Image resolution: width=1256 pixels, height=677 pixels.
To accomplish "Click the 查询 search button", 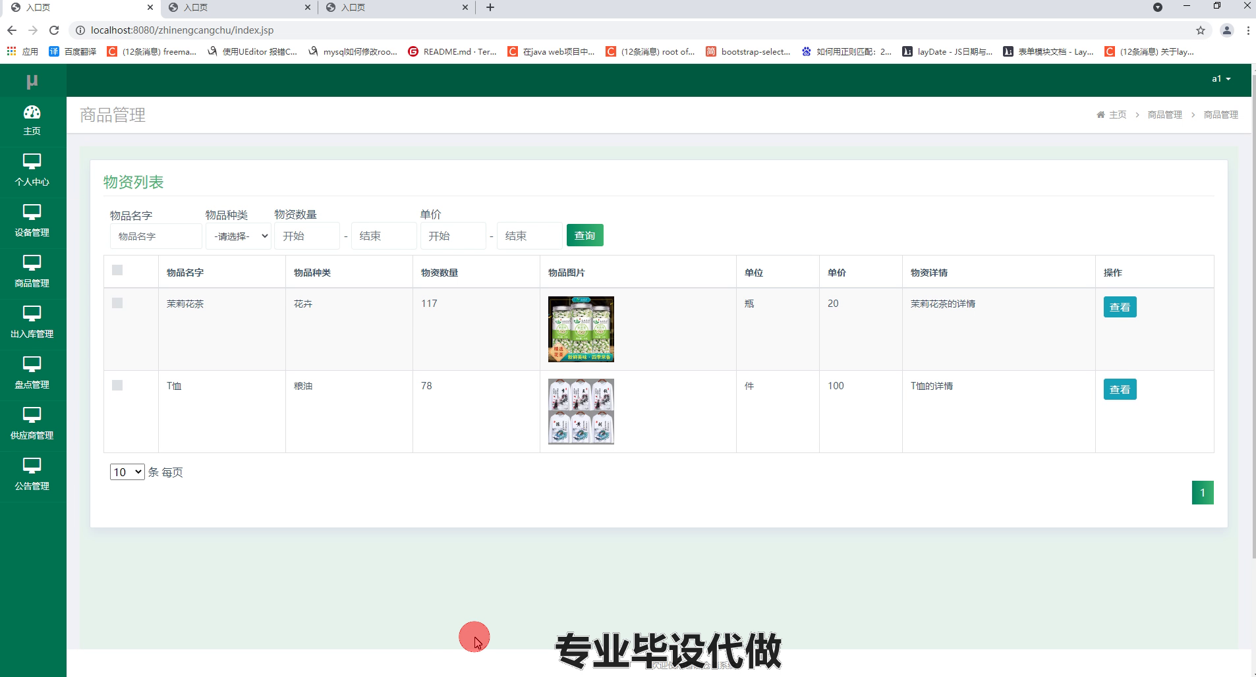I will pyautogui.click(x=585, y=235).
